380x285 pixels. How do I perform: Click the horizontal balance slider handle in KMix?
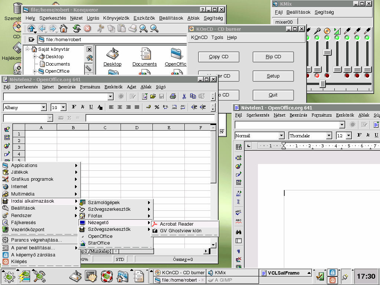point(322,84)
